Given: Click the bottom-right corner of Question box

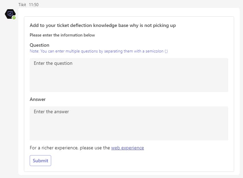Looking at the screenshot, I should click(226, 90).
